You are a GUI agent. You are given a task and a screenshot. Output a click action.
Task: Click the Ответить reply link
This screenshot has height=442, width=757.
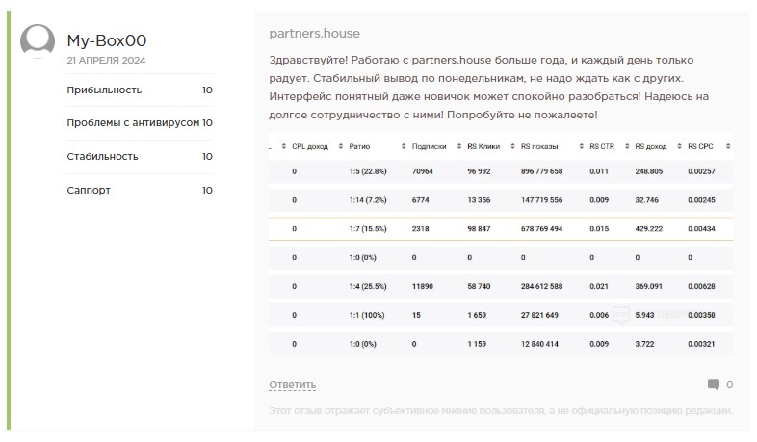[x=293, y=385]
